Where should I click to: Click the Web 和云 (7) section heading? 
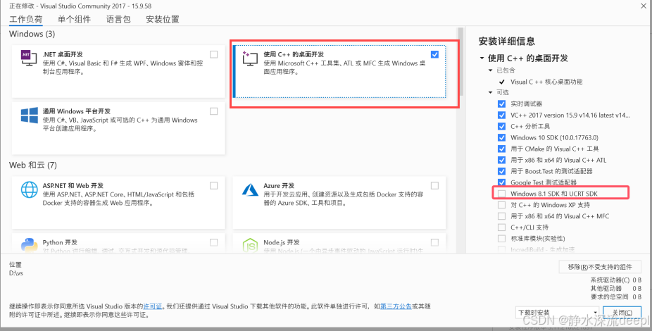click(x=33, y=165)
